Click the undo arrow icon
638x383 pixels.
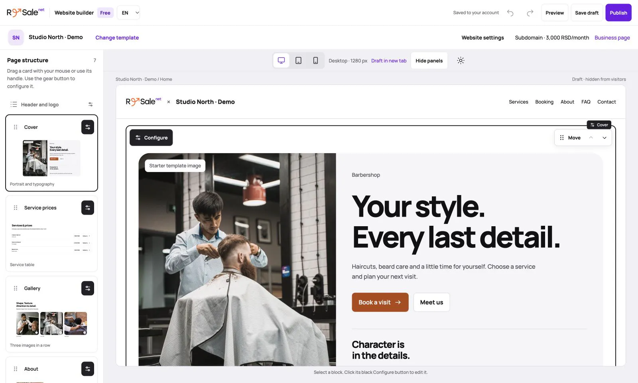click(510, 13)
